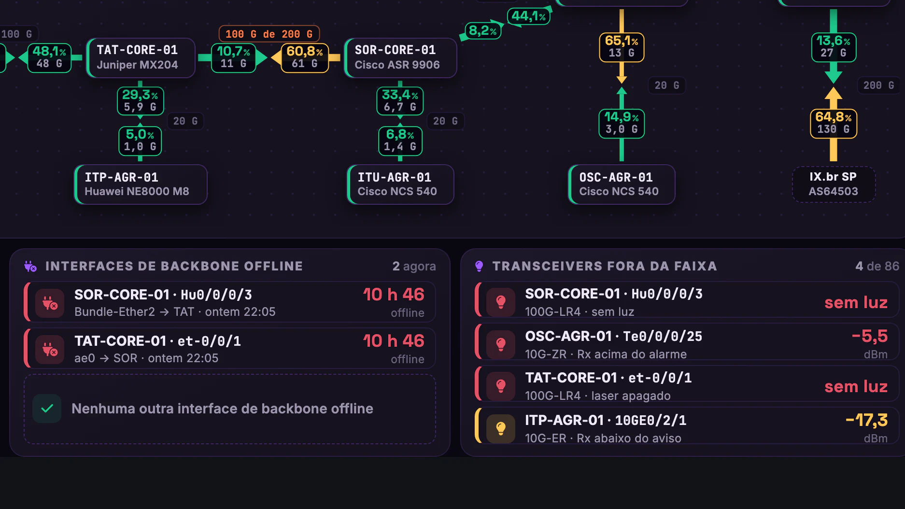The width and height of the screenshot is (905, 509).
Task: Click the purple bulb icon in the Transceivers Fora da Faixa header
Action: pos(479,266)
